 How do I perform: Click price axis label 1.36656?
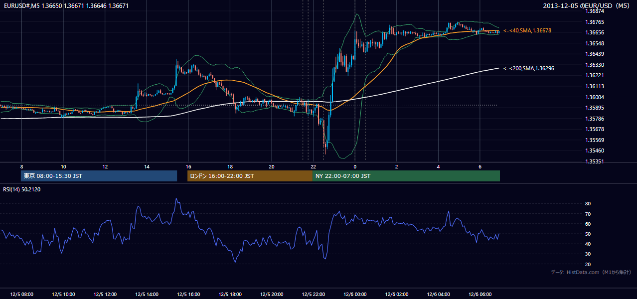tap(595, 32)
